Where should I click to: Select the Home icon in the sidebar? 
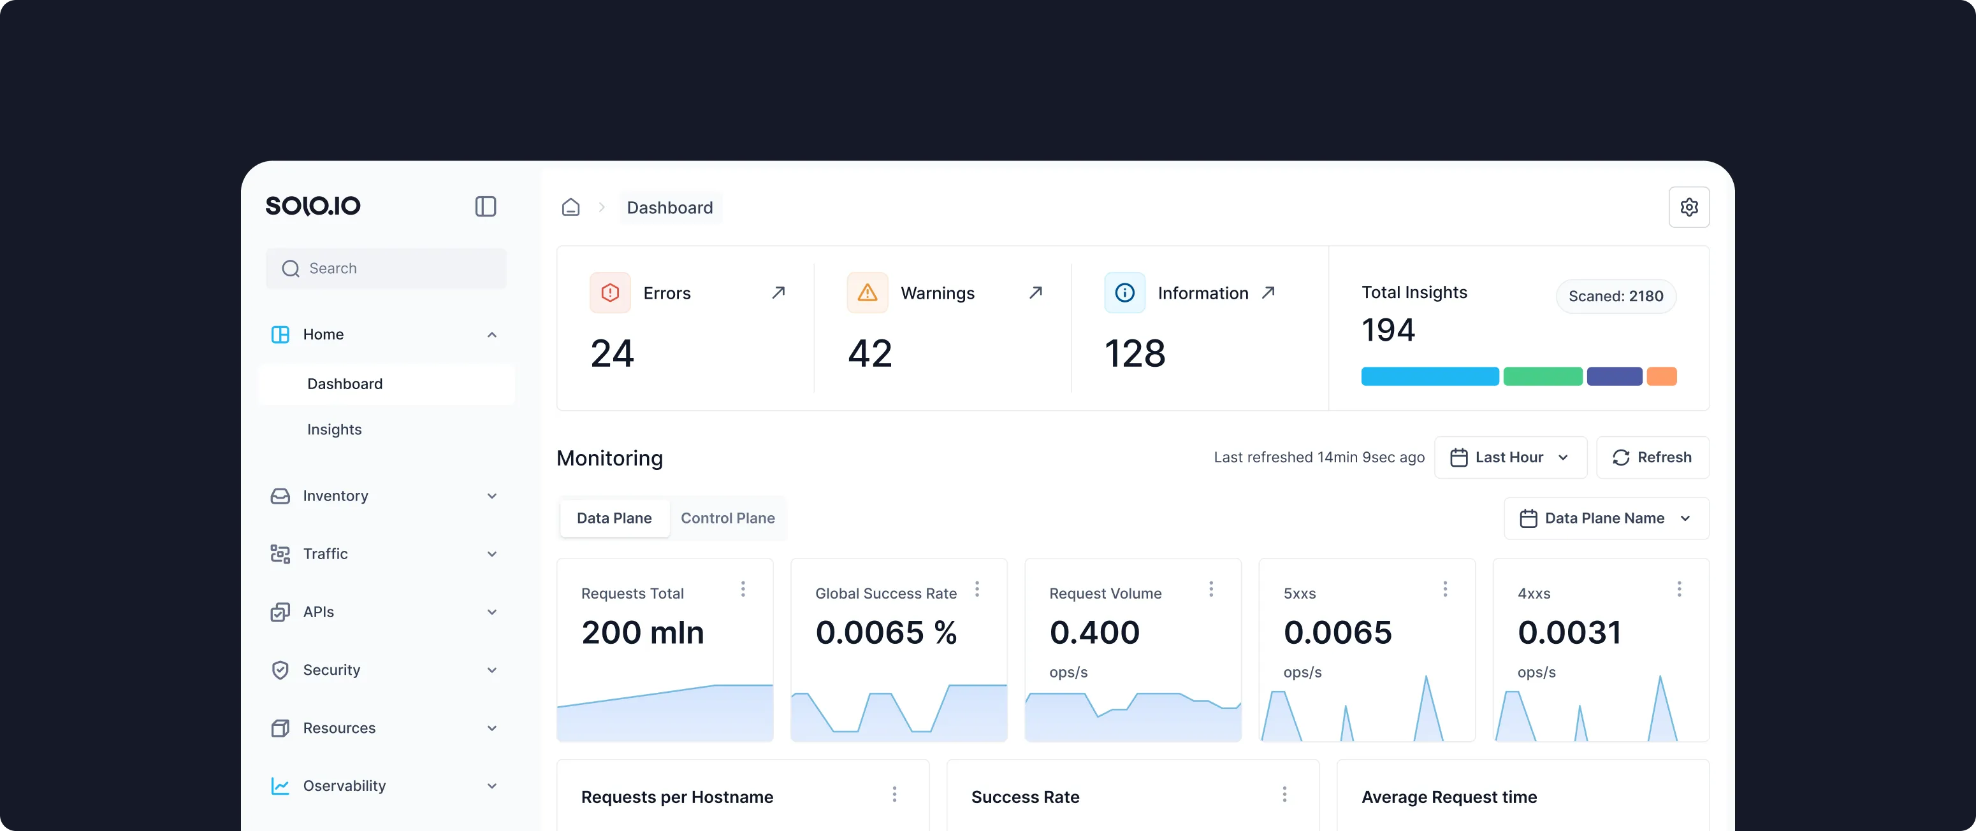[280, 334]
